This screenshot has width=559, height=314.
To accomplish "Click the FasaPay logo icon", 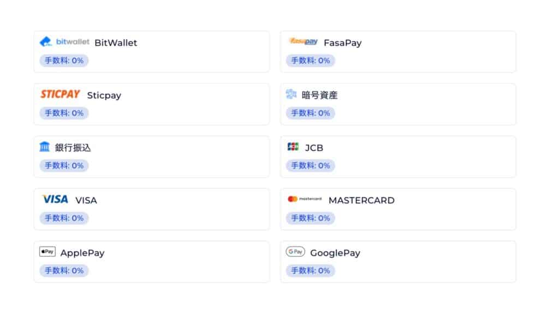I will click(x=303, y=41).
